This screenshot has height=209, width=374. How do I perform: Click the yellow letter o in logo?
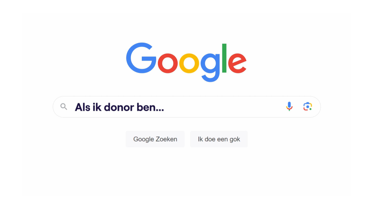coord(189,63)
